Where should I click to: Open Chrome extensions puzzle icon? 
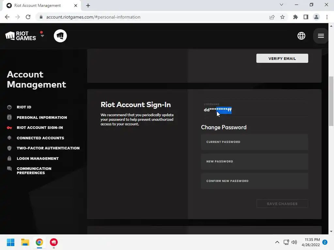click(x=295, y=17)
